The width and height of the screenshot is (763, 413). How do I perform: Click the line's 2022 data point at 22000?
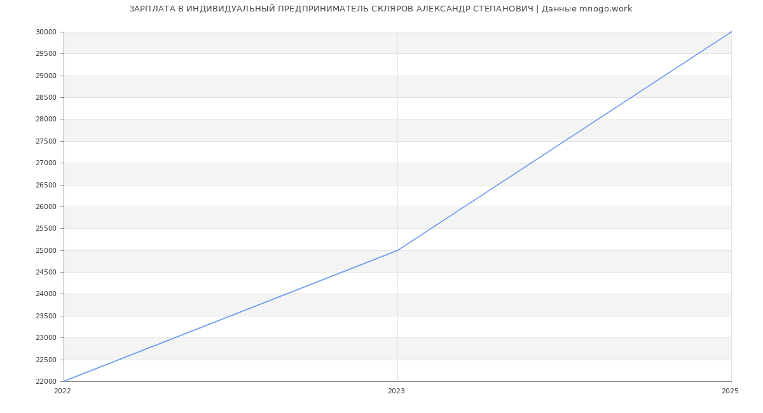[x=64, y=381]
